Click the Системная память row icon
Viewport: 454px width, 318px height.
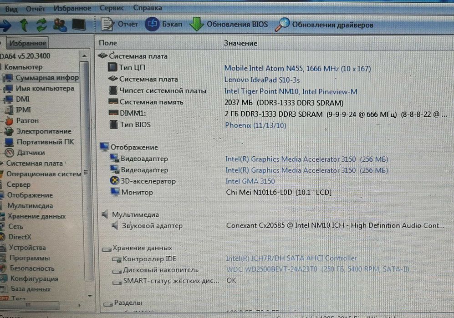coord(113,101)
